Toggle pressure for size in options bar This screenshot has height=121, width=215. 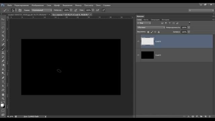click(103, 10)
